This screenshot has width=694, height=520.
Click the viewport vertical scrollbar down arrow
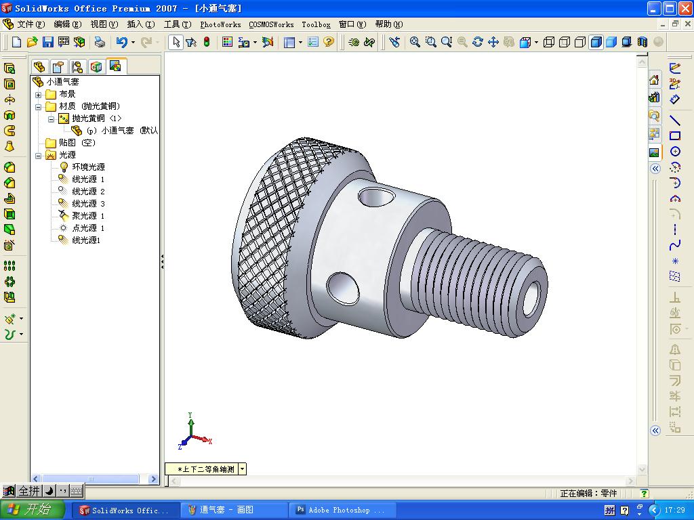coord(642,470)
